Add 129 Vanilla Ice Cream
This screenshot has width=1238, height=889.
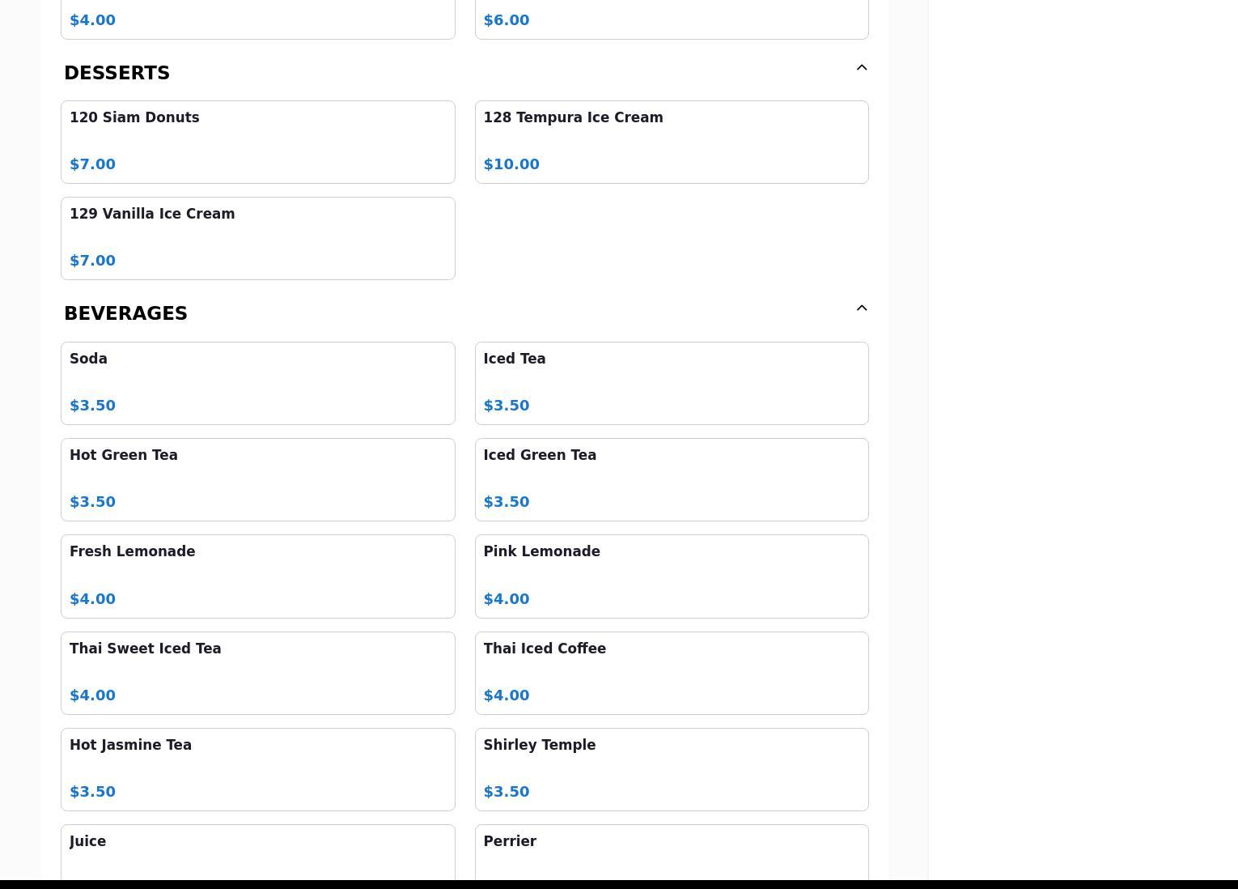coord(258,239)
